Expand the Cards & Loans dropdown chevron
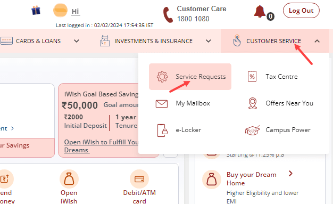This screenshot has height=204, width=333. (77, 41)
